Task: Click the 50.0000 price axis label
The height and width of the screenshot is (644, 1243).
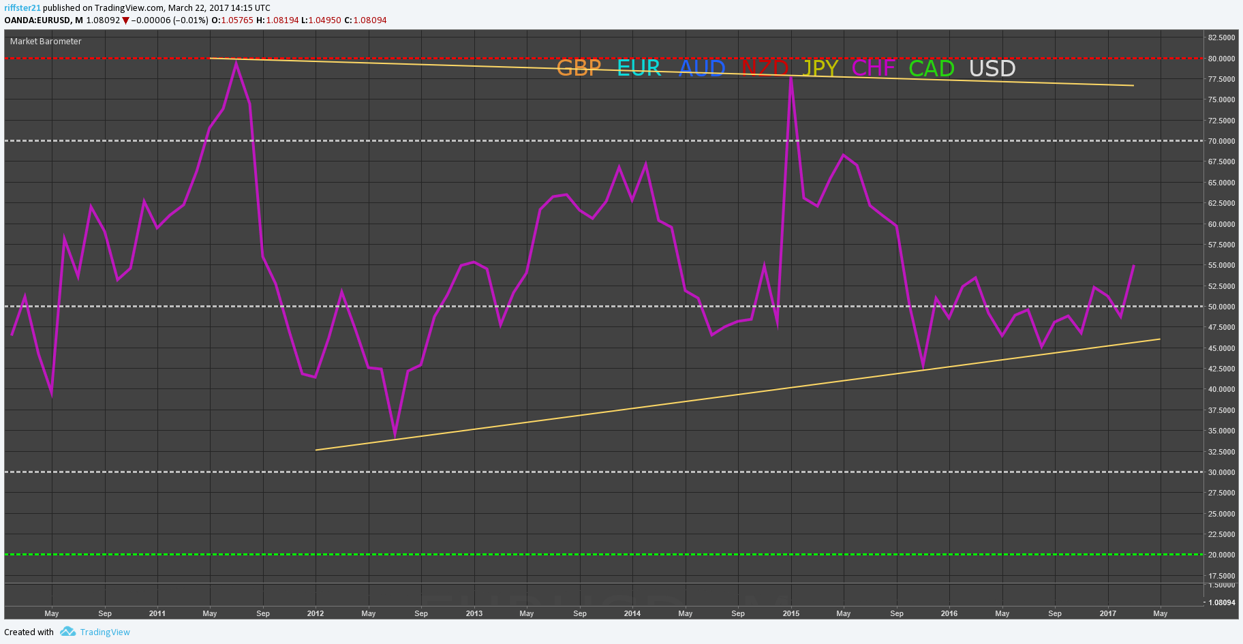Action: (x=1221, y=307)
